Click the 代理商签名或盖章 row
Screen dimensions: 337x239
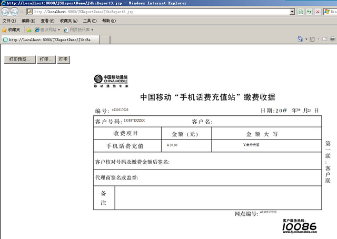[207, 178]
